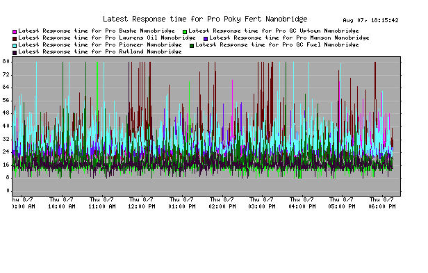
Task: Click the dark purple Rutland legend swatch
Action: coord(15,53)
